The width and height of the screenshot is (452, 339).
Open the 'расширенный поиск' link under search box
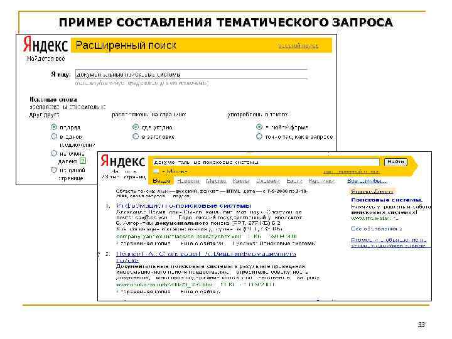click(352, 171)
